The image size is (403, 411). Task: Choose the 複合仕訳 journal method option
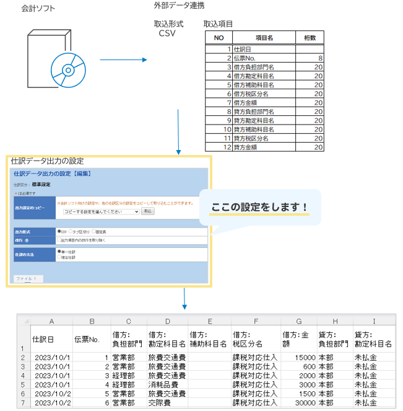pyautogui.click(x=59, y=257)
